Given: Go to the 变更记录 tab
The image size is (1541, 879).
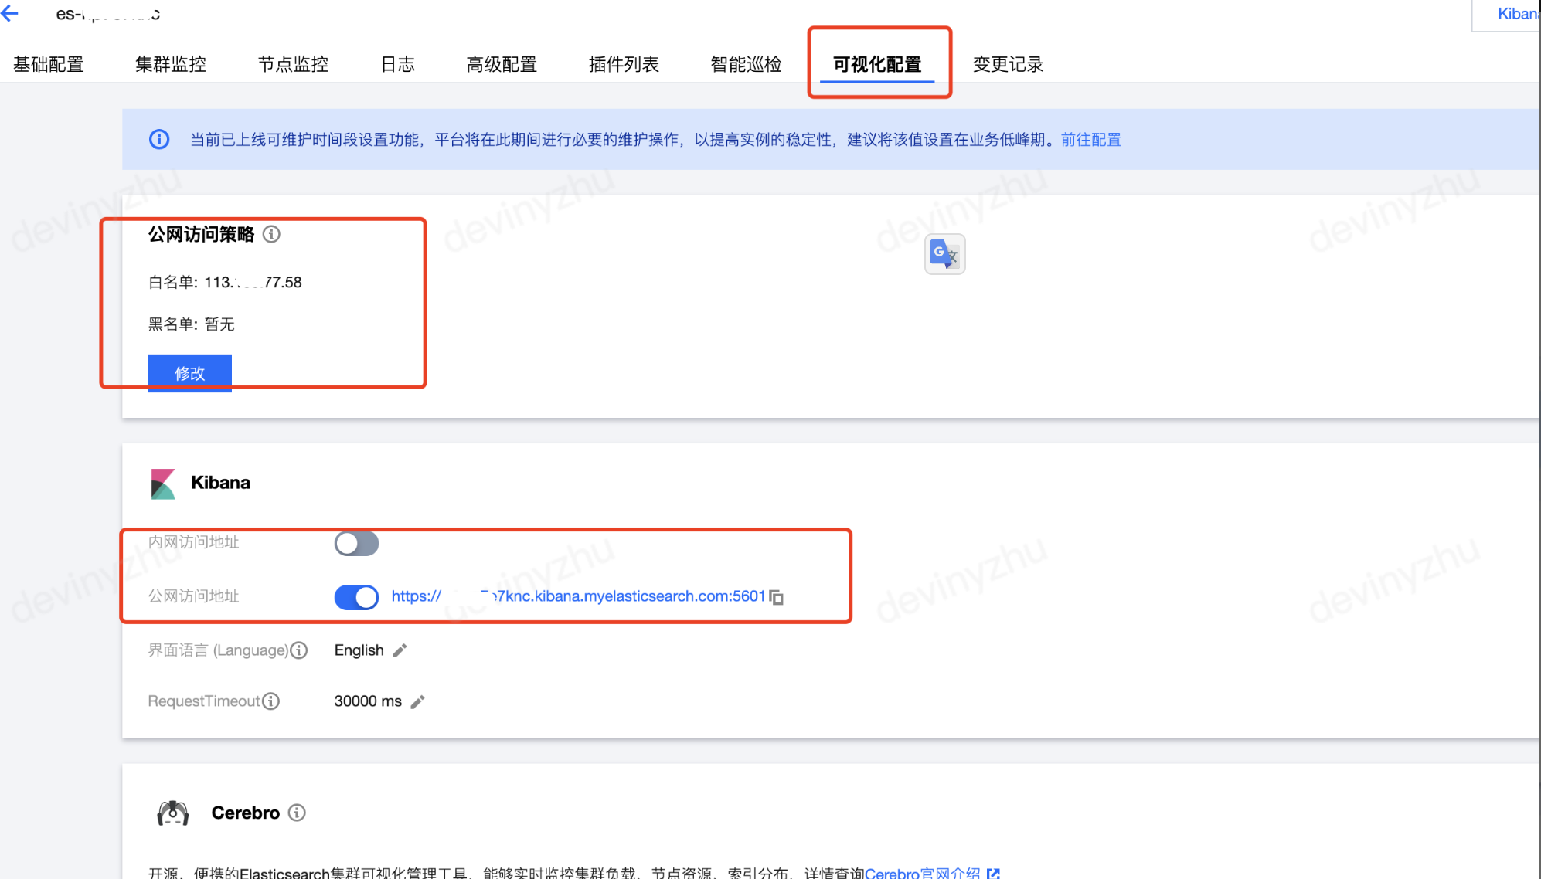Looking at the screenshot, I should coord(1008,64).
